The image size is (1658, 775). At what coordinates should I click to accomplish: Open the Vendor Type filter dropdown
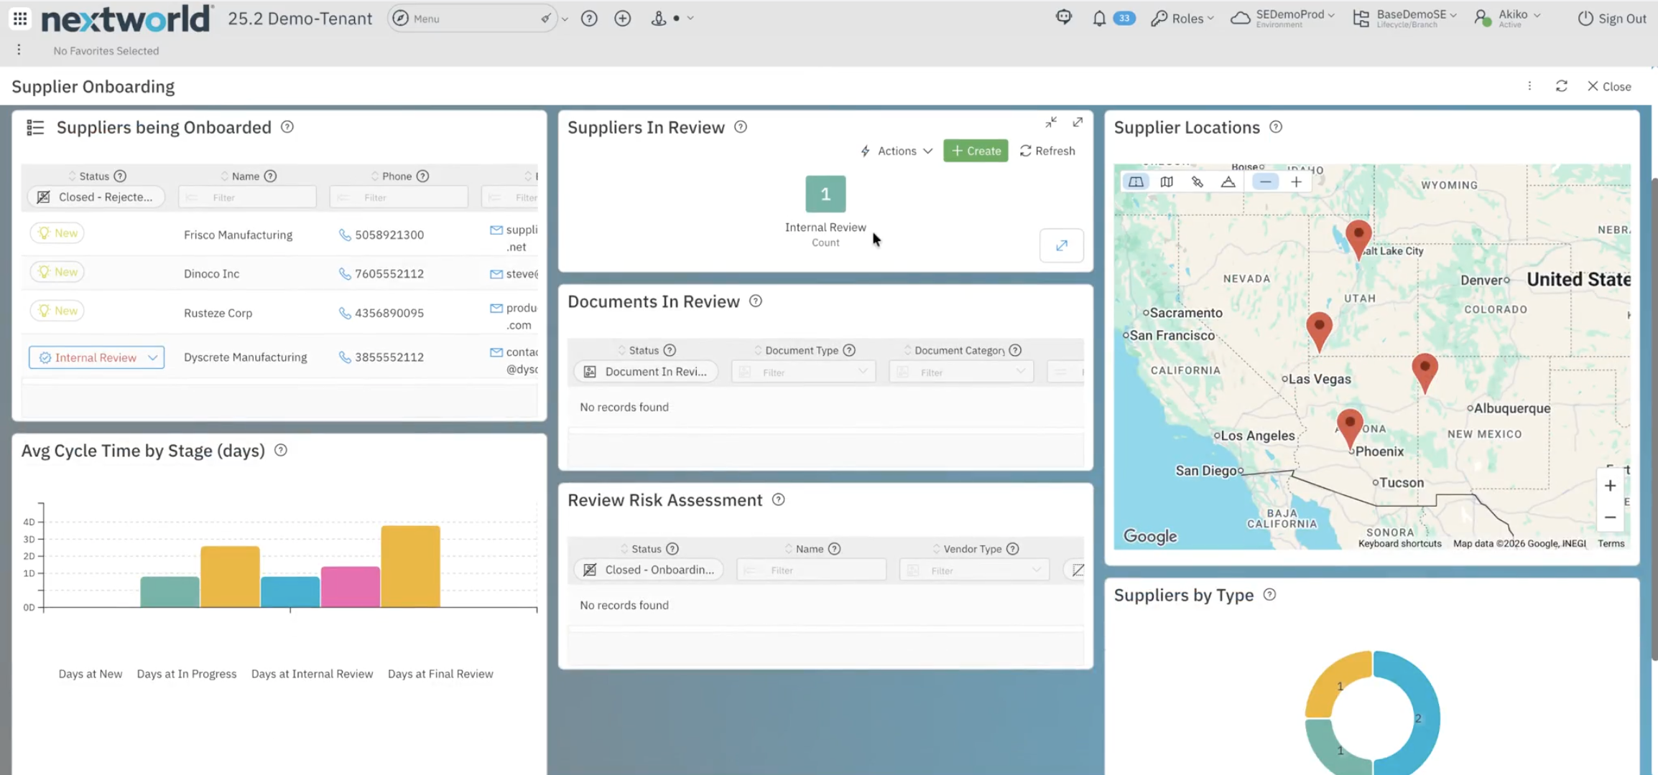click(x=975, y=570)
